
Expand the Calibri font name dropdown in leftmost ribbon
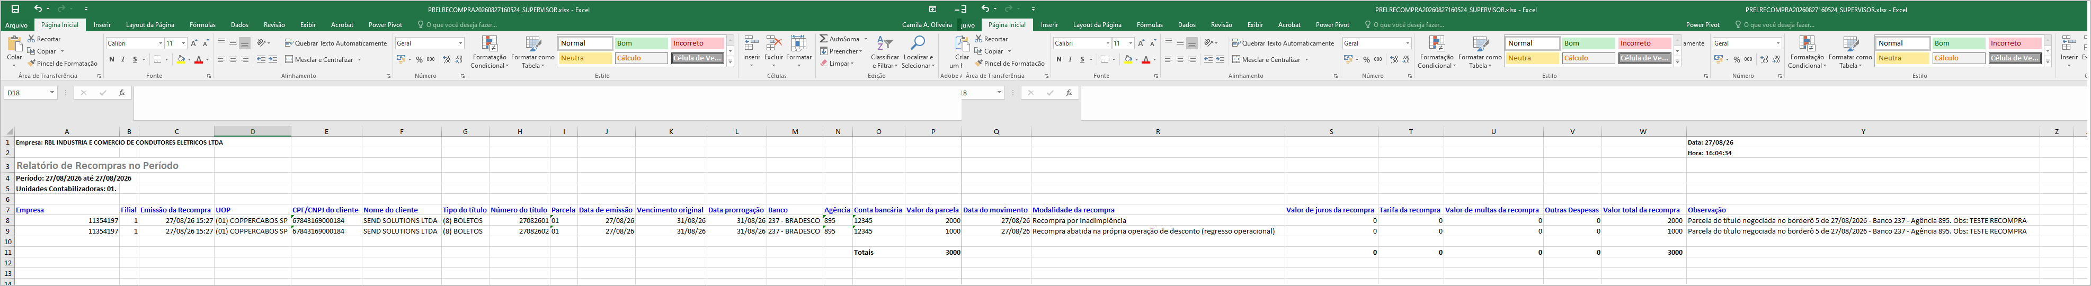tap(161, 43)
